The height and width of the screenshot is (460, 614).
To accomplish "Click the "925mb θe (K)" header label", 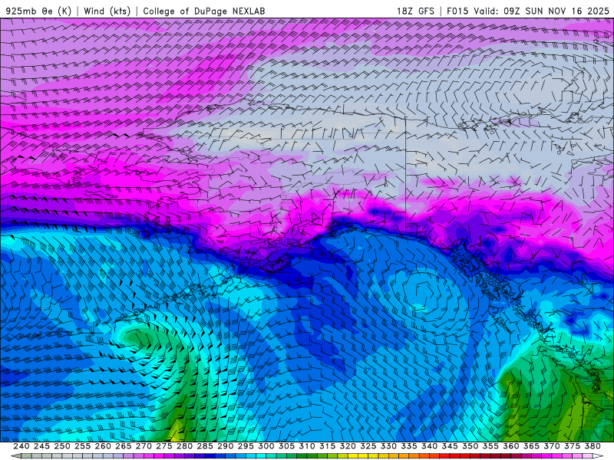I will 39,11.
